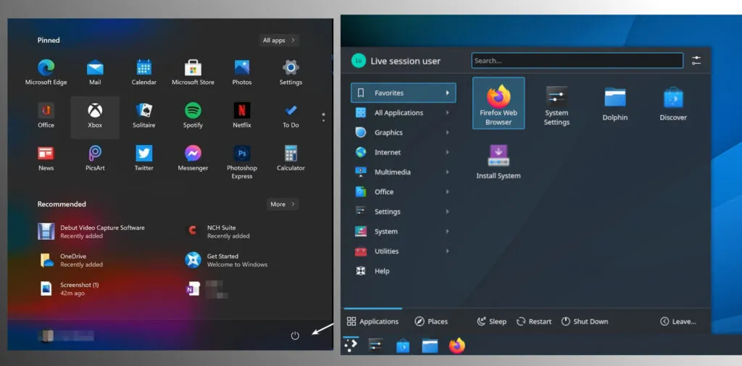
Task: Open Microsoft Store
Action: (x=193, y=72)
